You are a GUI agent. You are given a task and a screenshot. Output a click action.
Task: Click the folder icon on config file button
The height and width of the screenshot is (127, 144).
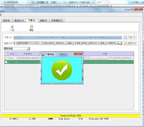click(x=126, y=43)
